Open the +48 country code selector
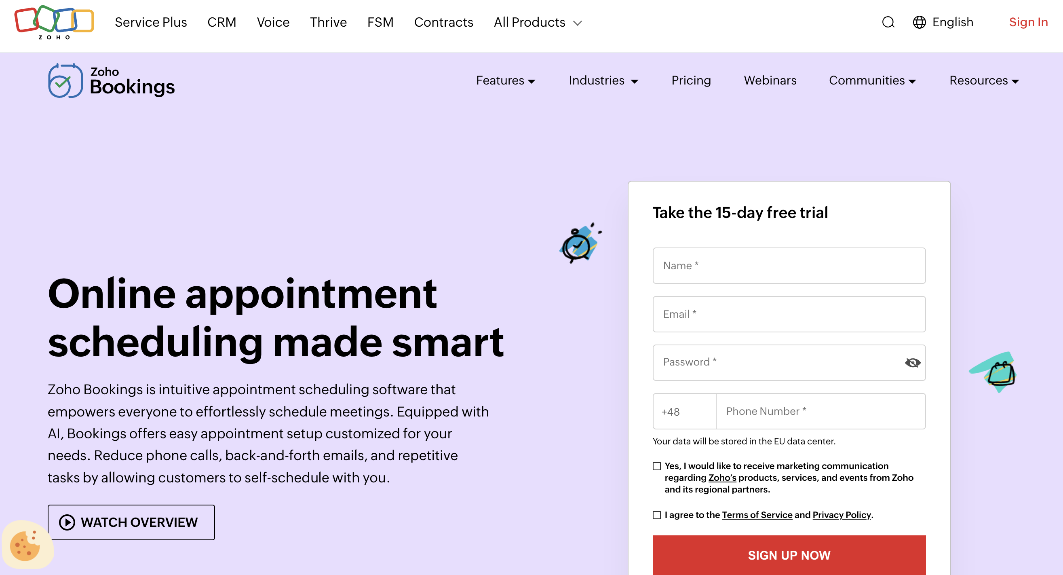 [x=684, y=411]
